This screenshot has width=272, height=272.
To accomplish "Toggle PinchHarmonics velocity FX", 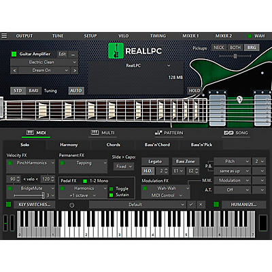I will click(x=10, y=163).
